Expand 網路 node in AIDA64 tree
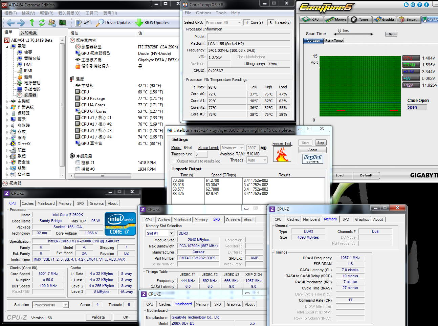This screenshot has width=438, height=326. click(7, 138)
